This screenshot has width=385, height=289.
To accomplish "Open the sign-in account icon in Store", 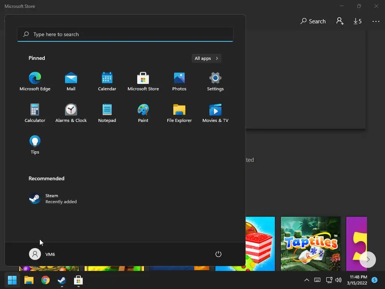I will coord(340,21).
